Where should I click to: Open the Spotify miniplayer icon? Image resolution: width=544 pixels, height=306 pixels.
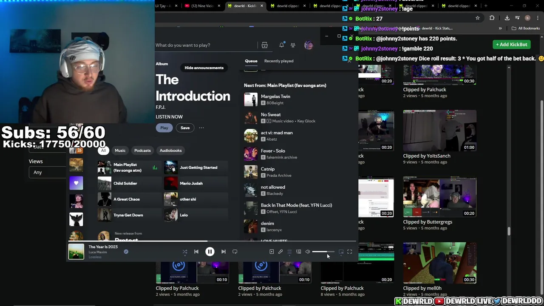click(x=341, y=252)
